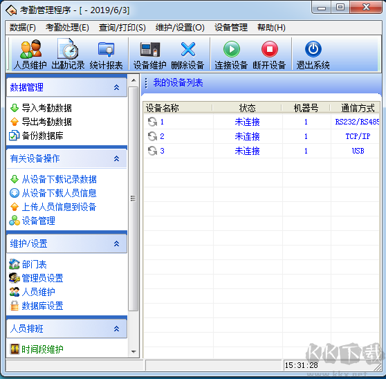
Task: Select device 2 row with TCP/IP
Action: (261, 136)
